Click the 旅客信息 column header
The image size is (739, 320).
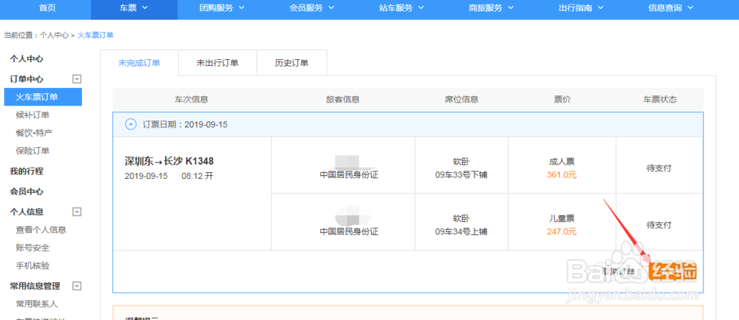[x=343, y=100]
